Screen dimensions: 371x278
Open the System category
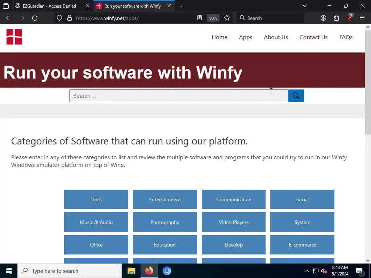click(x=303, y=222)
